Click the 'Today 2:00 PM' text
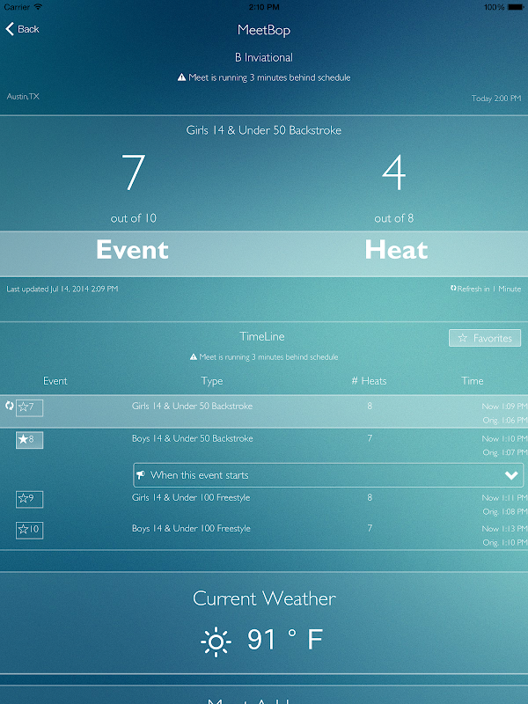 pos(496,99)
